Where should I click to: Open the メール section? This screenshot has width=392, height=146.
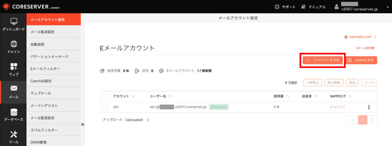click(x=13, y=92)
